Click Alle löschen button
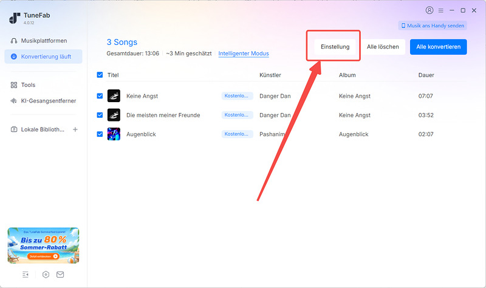This screenshot has width=486, height=288. click(x=383, y=47)
